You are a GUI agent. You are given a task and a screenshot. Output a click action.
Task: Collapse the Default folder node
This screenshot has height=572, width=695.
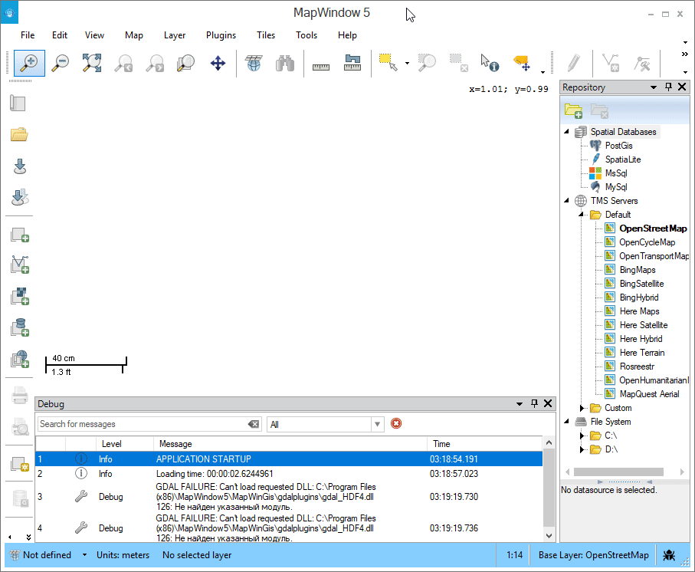click(581, 215)
